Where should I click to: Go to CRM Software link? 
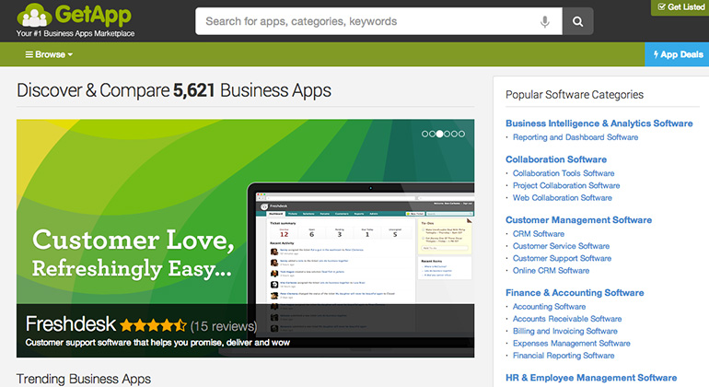point(538,234)
